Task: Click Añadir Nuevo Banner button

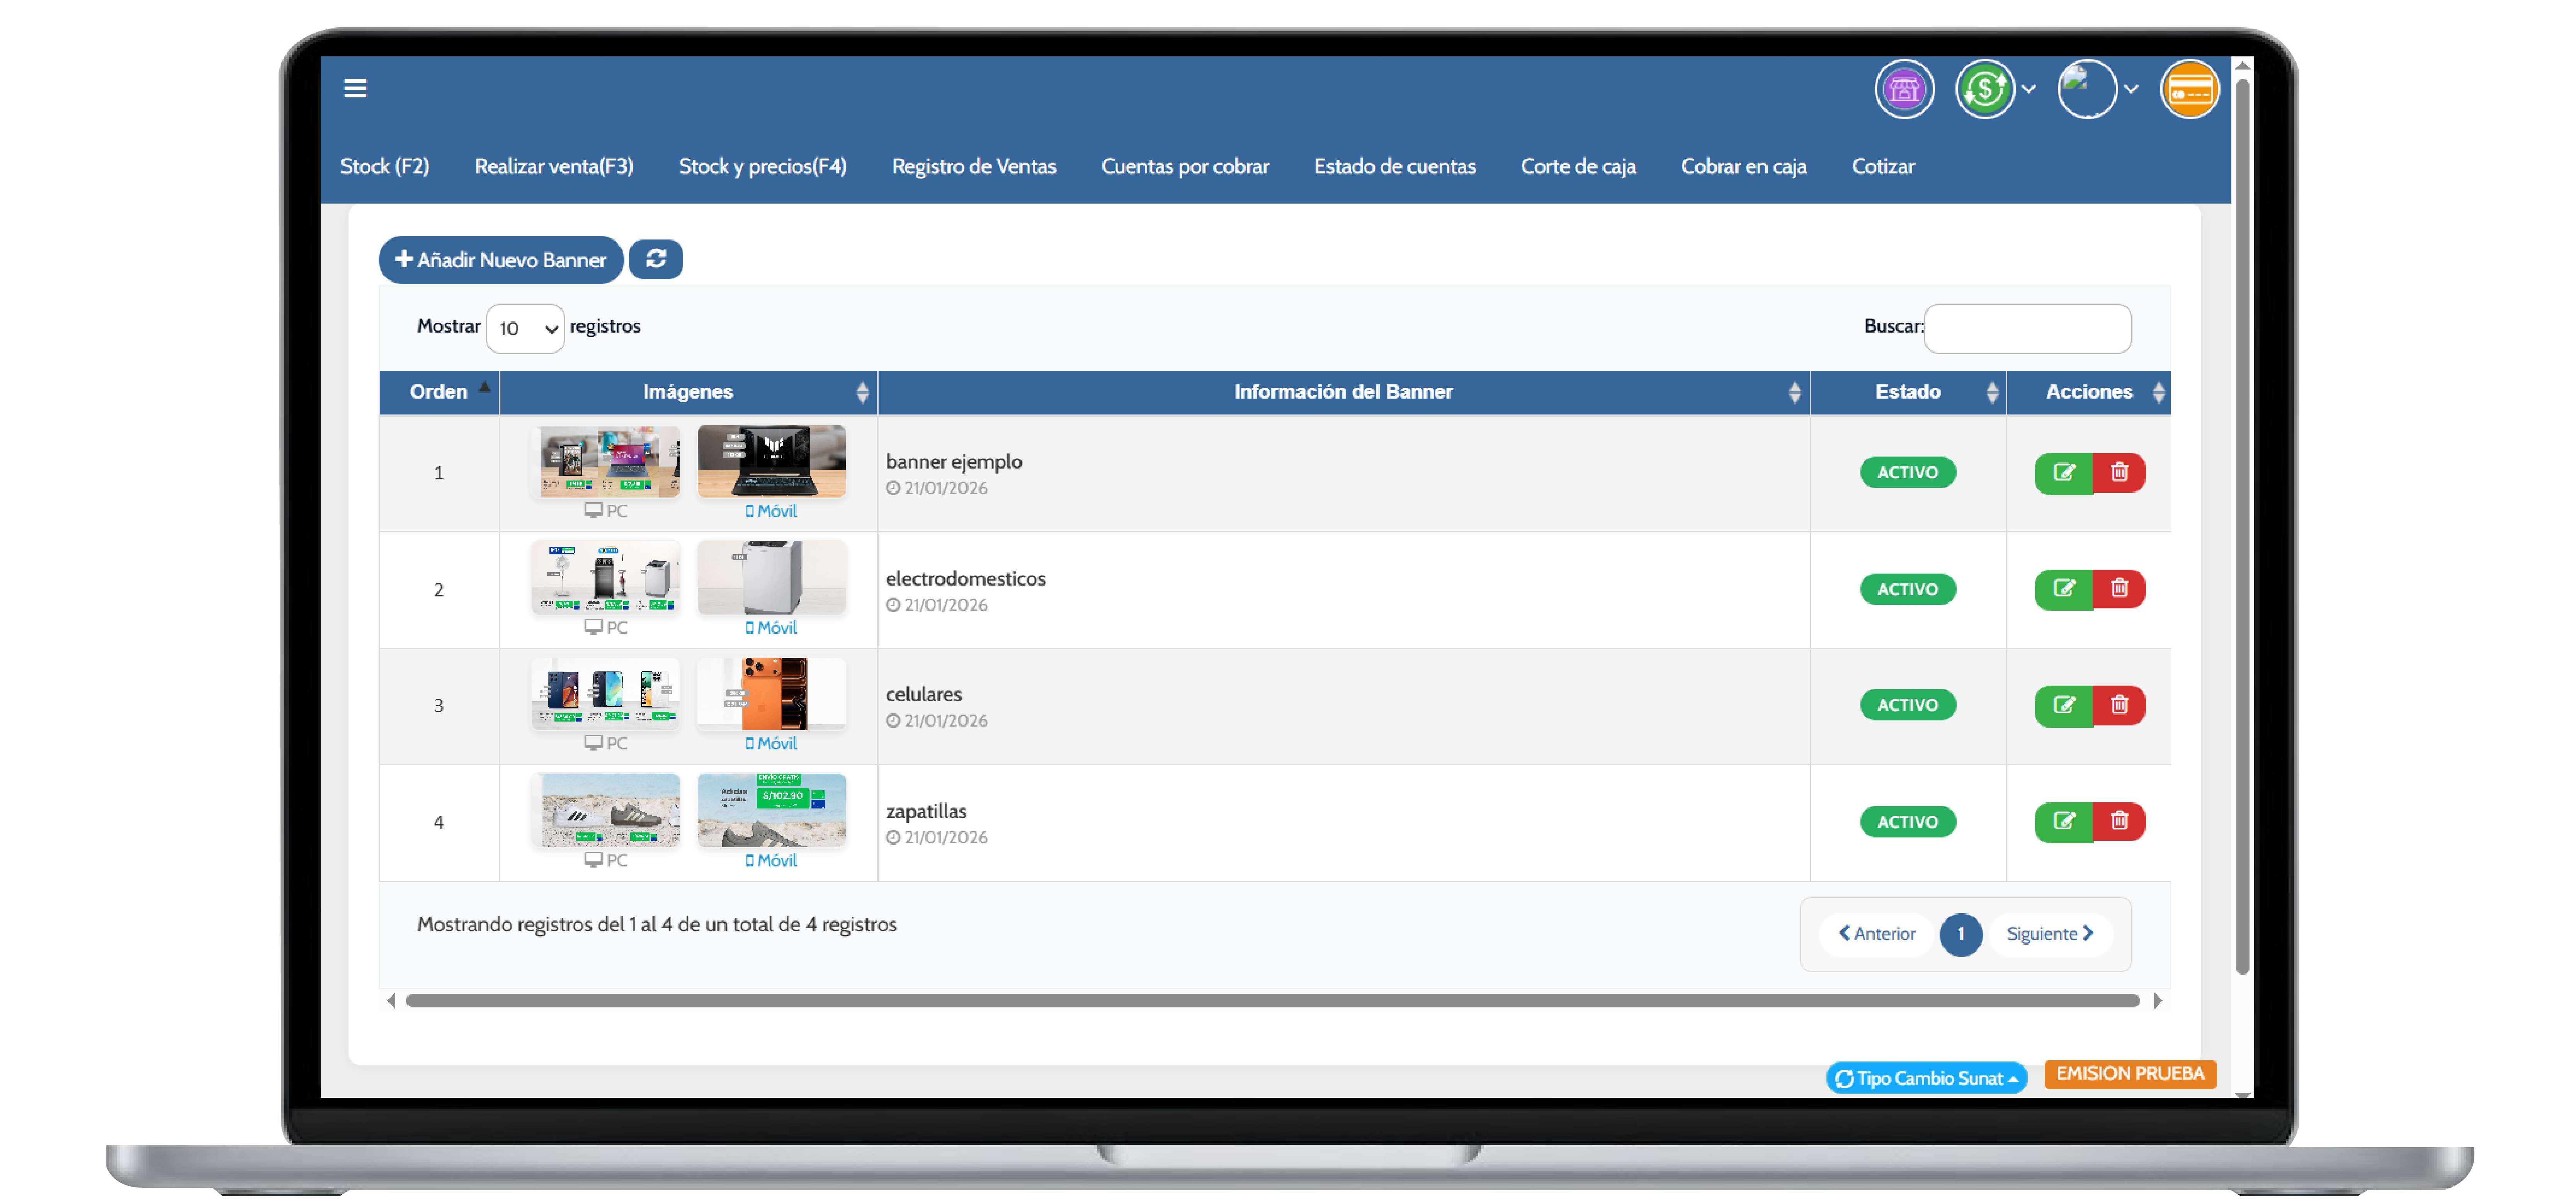Action: pyautogui.click(x=501, y=260)
